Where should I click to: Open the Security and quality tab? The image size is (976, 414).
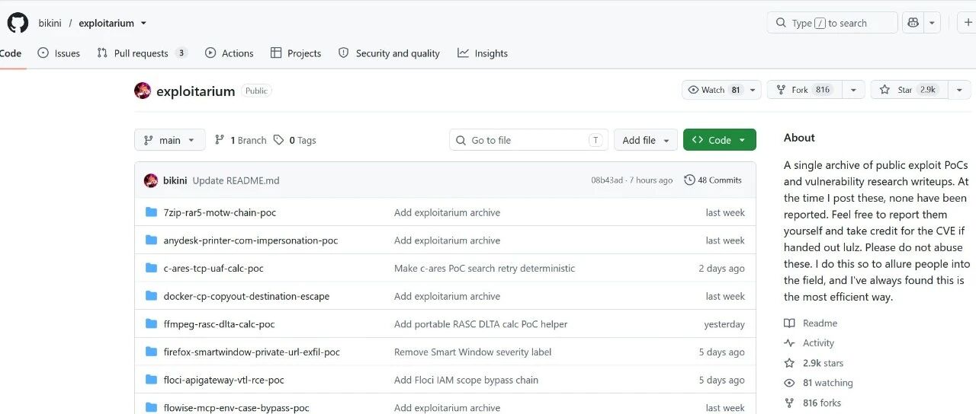click(389, 53)
